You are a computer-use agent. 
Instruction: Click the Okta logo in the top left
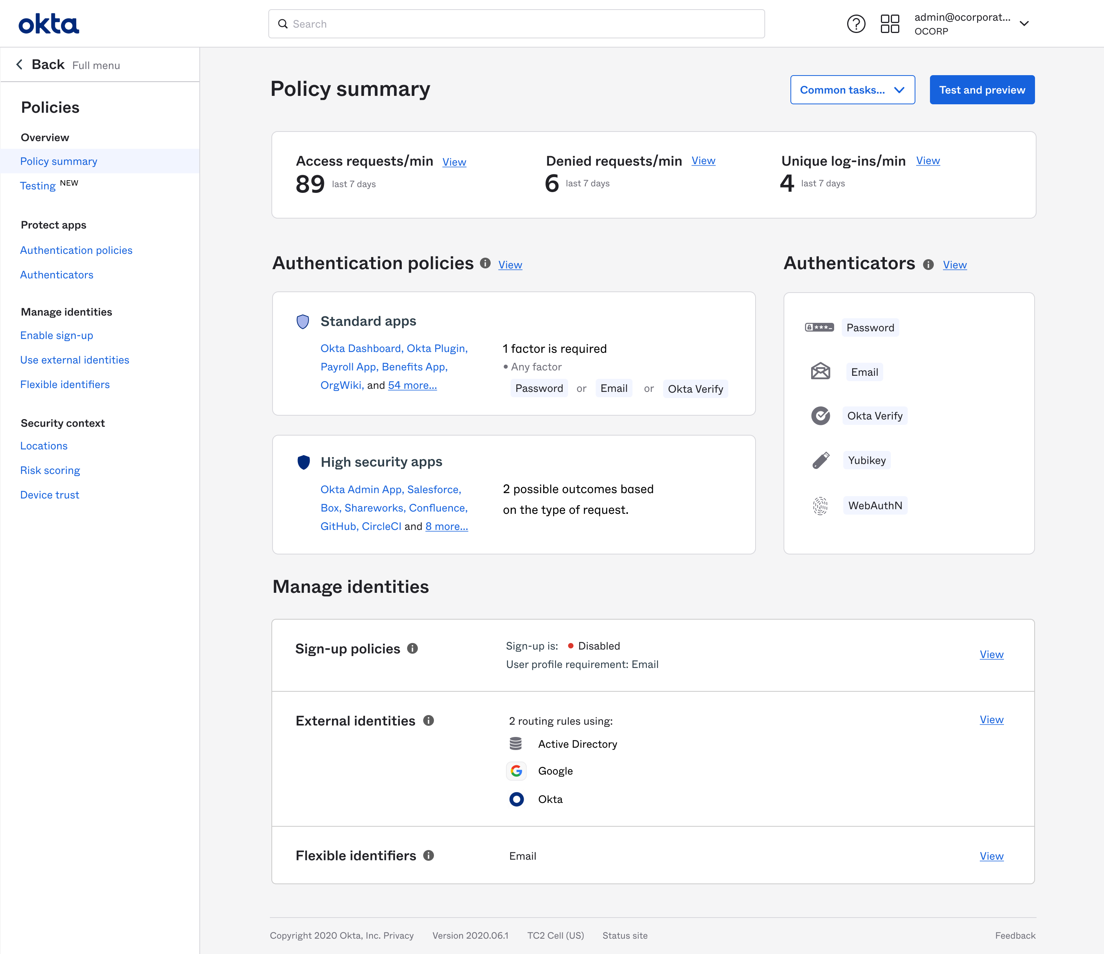click(48, 23)
